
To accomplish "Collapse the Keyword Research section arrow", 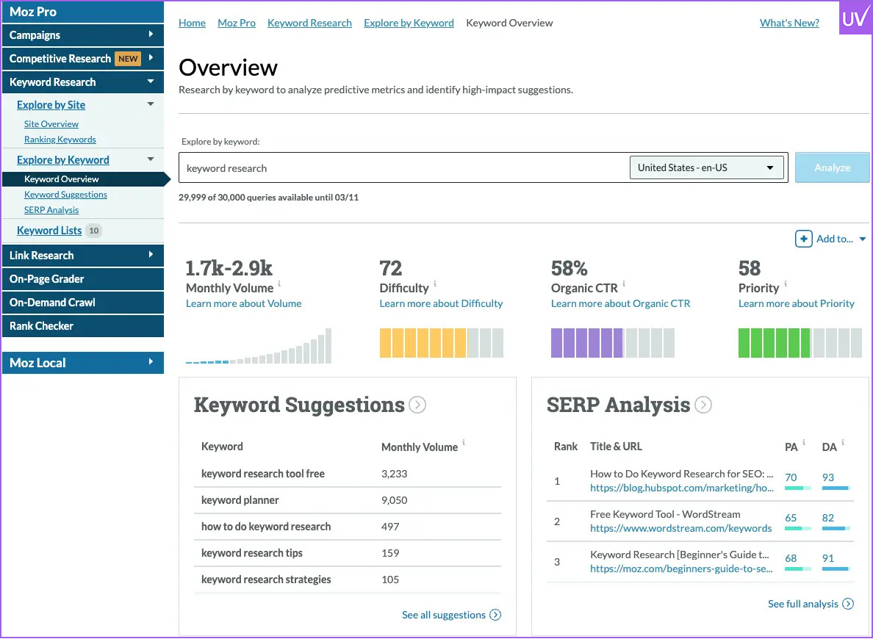I will coord(151,82).
